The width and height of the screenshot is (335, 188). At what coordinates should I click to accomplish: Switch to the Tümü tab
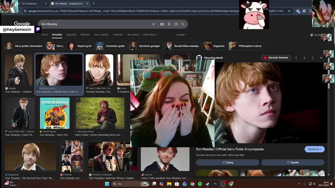[x=44, y=35]
